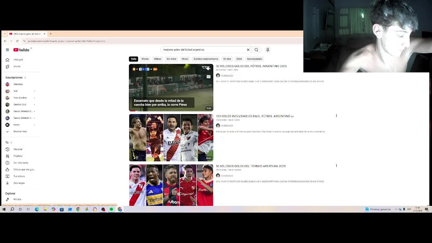The width and height of the screenshot is (432, 243).
Task: Reload the page in Chrome
Action: tap(17, 41)
